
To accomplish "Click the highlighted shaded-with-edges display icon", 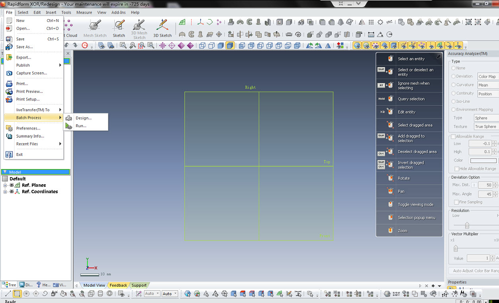I will (x=230, y=45).
